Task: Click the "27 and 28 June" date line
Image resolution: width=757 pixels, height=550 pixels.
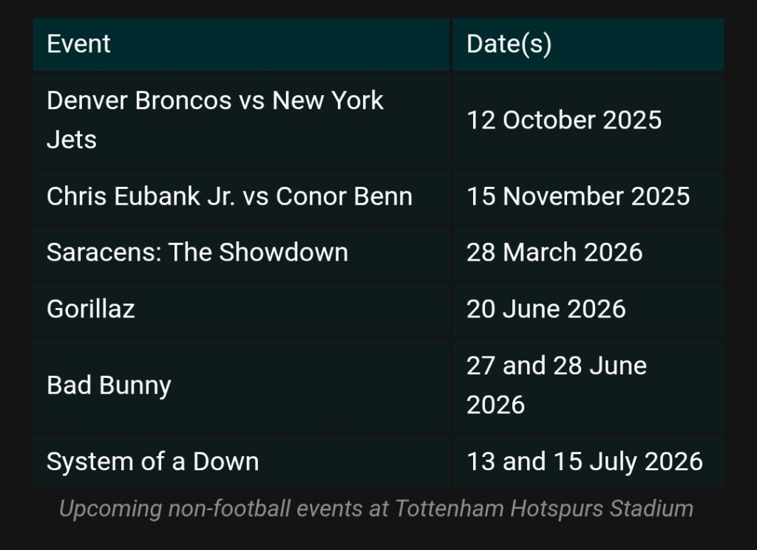Action: pos(556,366)
